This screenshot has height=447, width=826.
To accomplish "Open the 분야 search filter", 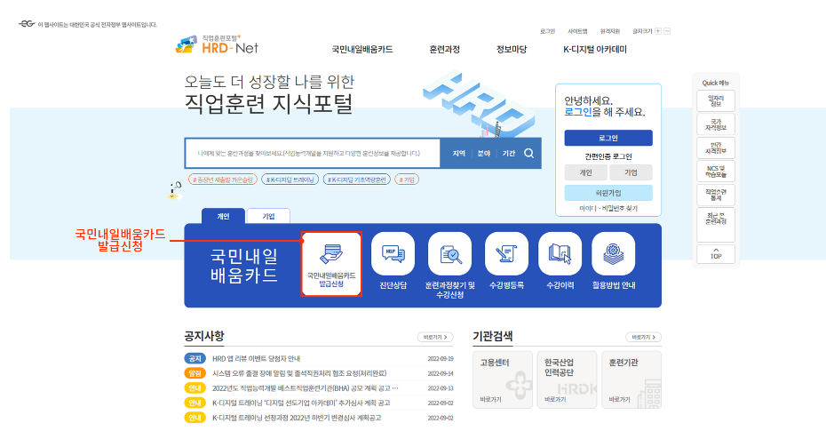I will tap(483, 154).
